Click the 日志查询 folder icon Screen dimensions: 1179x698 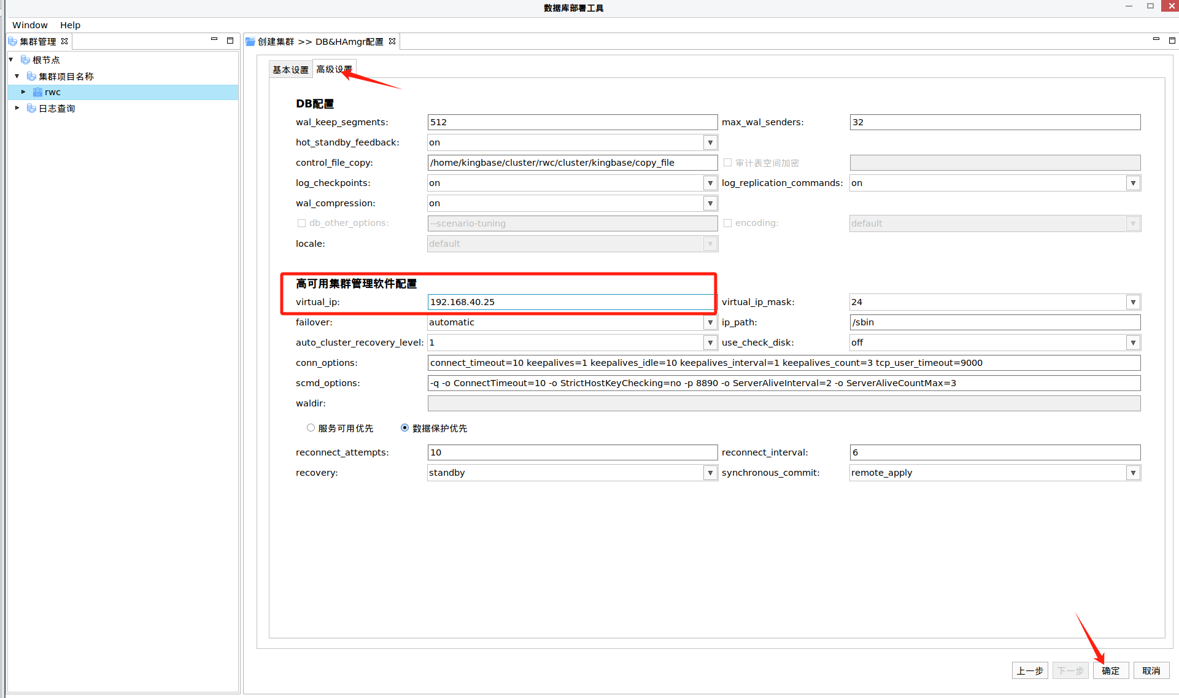click(x=31, y=108)
